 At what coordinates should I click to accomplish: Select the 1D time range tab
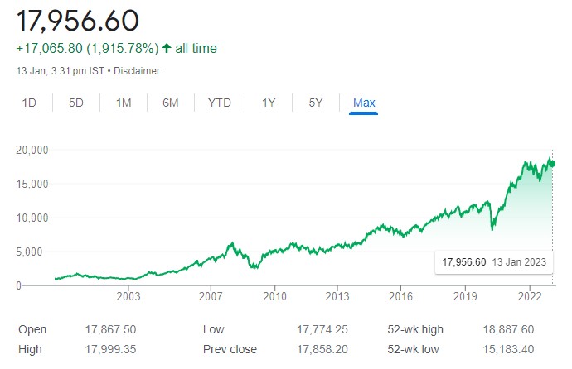pos(29,103)
